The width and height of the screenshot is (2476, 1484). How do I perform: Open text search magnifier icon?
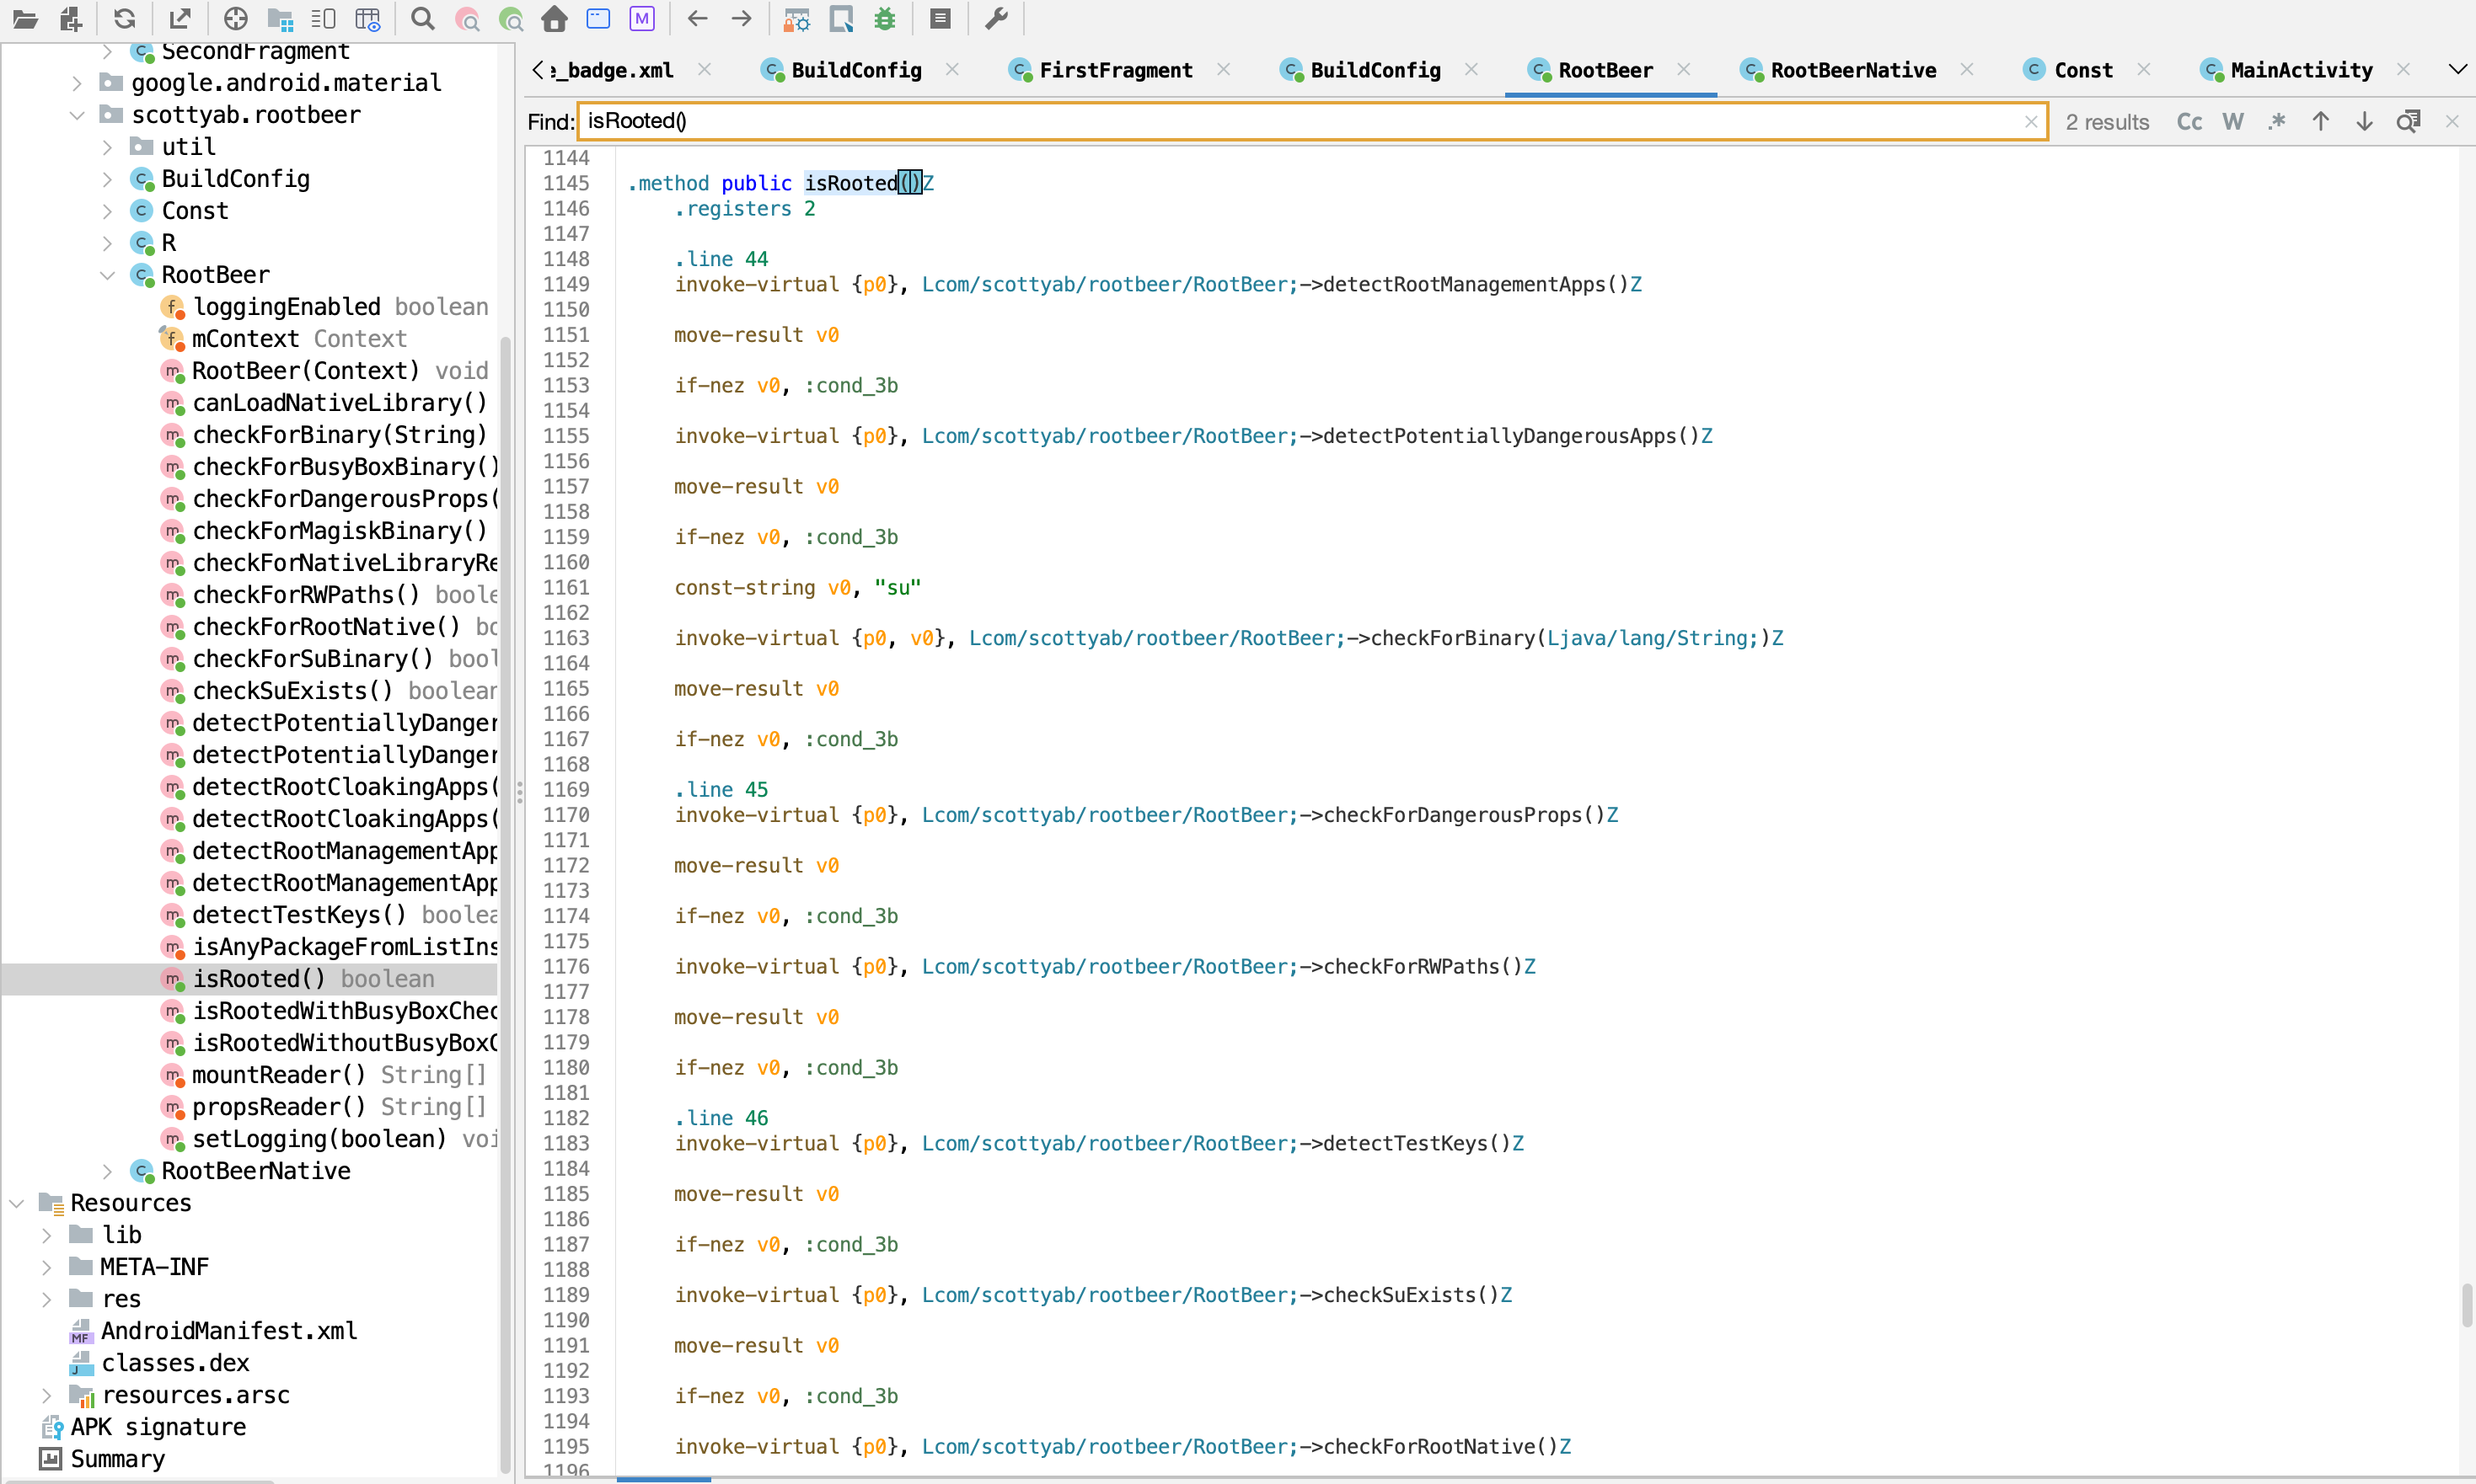pyautogui.click(x=423, y=19)
